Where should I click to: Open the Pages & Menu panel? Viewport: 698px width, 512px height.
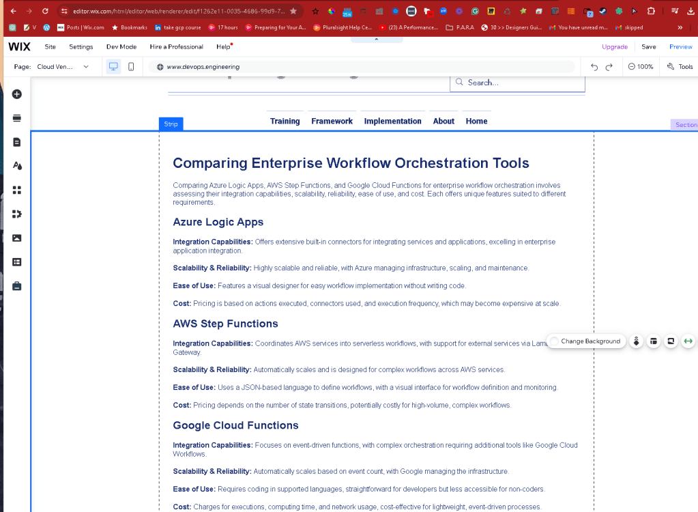click(x=17, y=142)
